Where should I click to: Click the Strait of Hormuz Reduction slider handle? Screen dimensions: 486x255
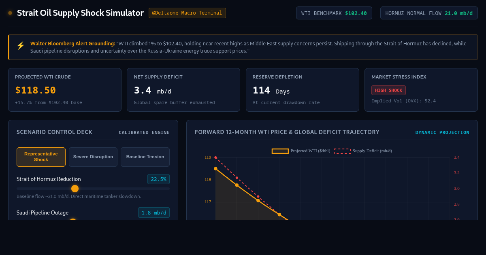click(x=75, y=189)
